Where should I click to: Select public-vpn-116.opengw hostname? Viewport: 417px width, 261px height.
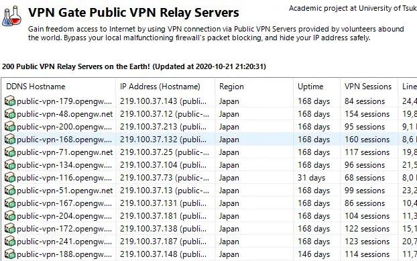click(x=64, y=178)
